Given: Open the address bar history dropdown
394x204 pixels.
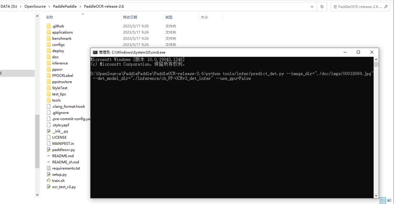Looking at the screenshot, I should pos(312,7).
